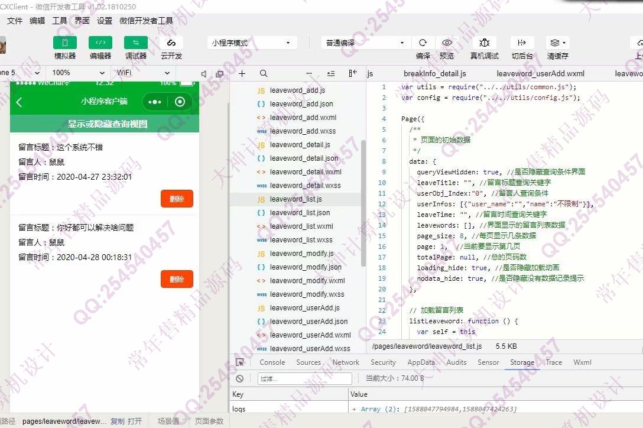This screenshot has height=428, width=643.
Task: Click the file tree sort/indent icon
Action: pyautogui.click(x=331, y=73)
